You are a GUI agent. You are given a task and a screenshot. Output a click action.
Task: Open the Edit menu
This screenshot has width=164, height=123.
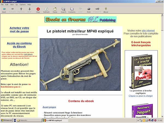[7, 4]
